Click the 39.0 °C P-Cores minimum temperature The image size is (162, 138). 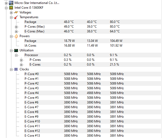pos(92,27)
